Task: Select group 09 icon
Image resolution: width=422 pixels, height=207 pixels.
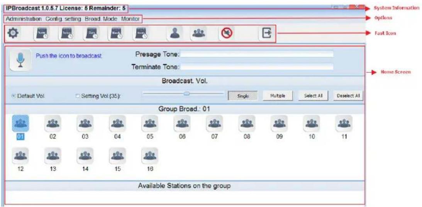Action: 279,123
